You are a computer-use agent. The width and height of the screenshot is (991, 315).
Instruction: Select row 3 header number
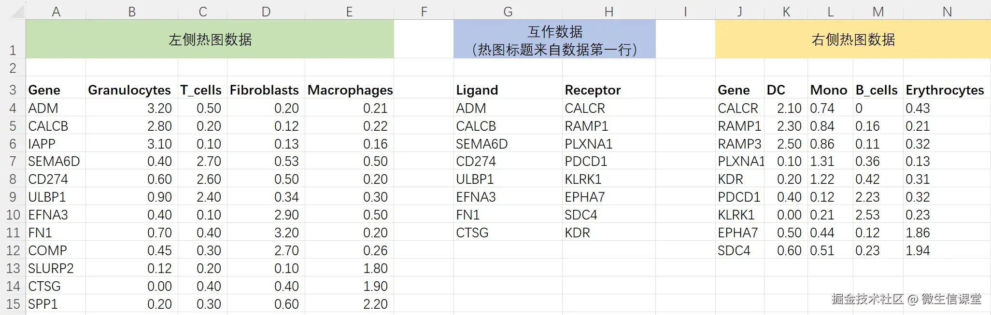pos(13,90)
